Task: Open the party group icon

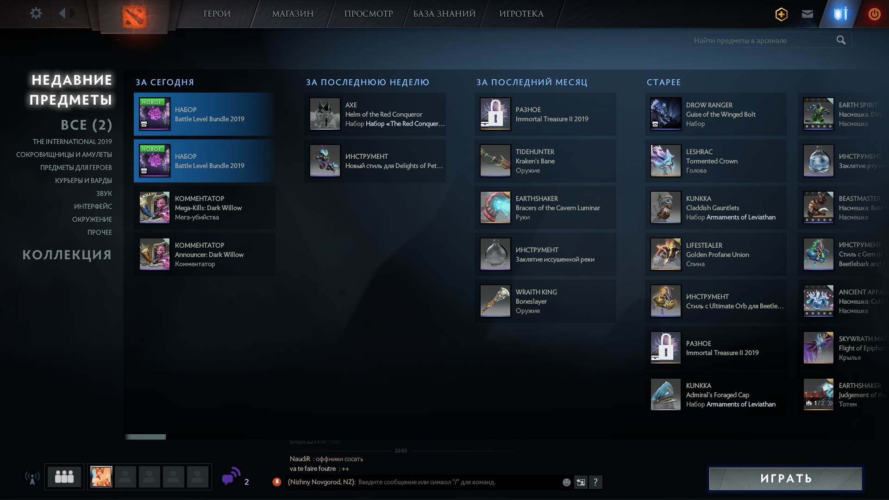Action: coord(64,476)
